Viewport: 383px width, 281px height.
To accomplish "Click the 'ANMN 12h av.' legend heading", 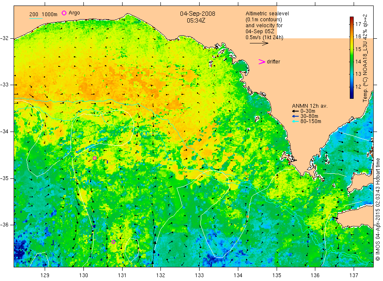I will coord(310,106).
